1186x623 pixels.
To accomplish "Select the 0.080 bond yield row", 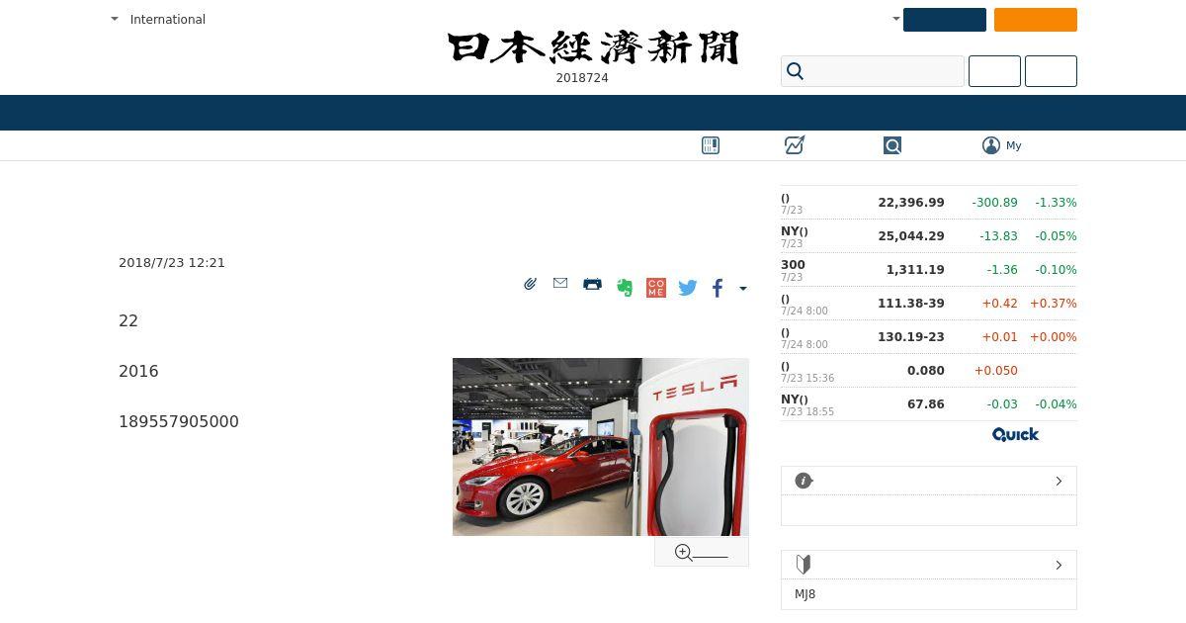I will 929,371.
